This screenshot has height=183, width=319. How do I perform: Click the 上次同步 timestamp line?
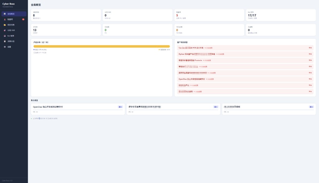click(45, 119)
